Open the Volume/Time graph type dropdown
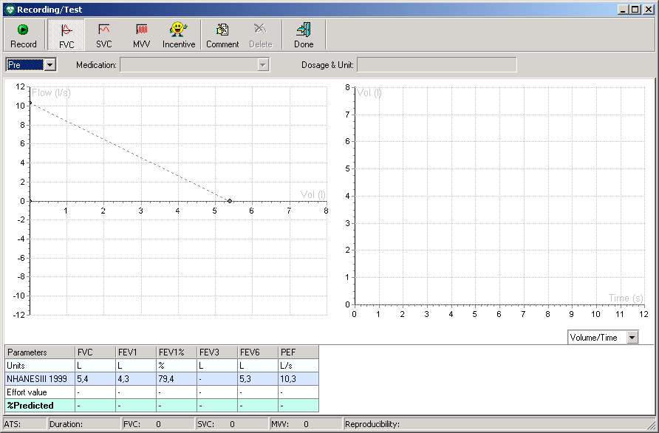The image size is (659, 433). click(632, 337)
